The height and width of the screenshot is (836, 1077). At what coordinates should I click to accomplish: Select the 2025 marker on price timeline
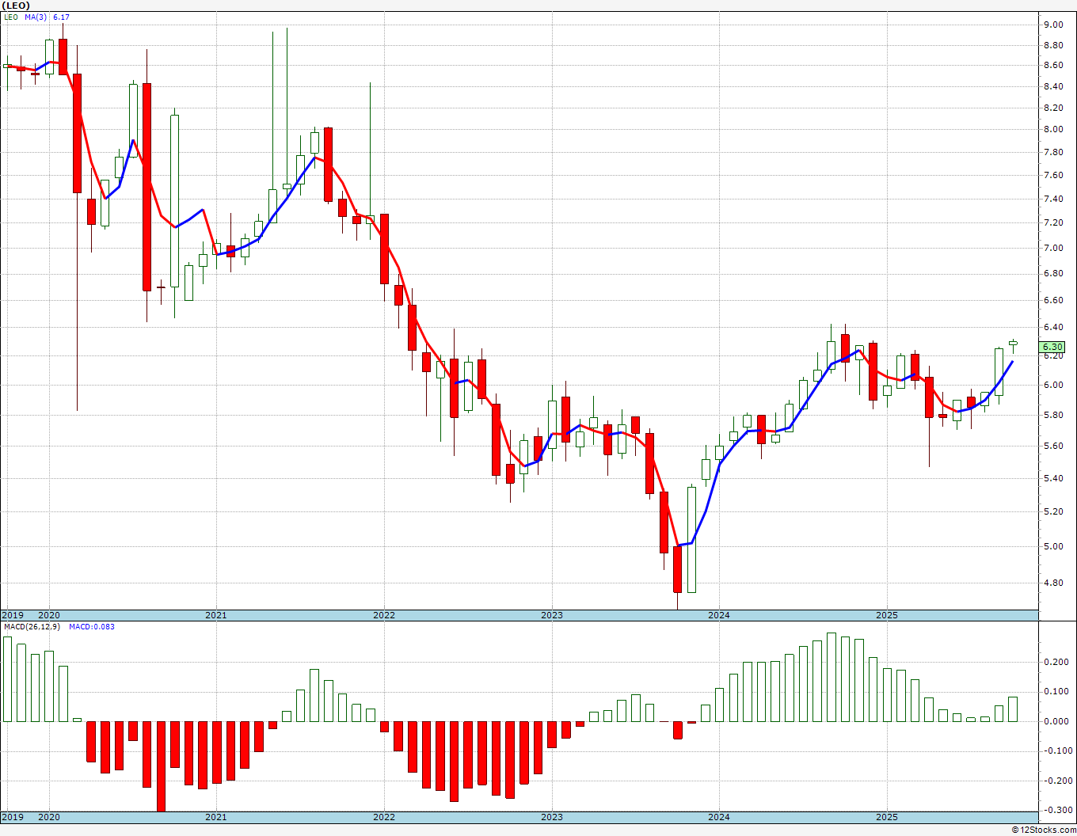coord(887,615)
